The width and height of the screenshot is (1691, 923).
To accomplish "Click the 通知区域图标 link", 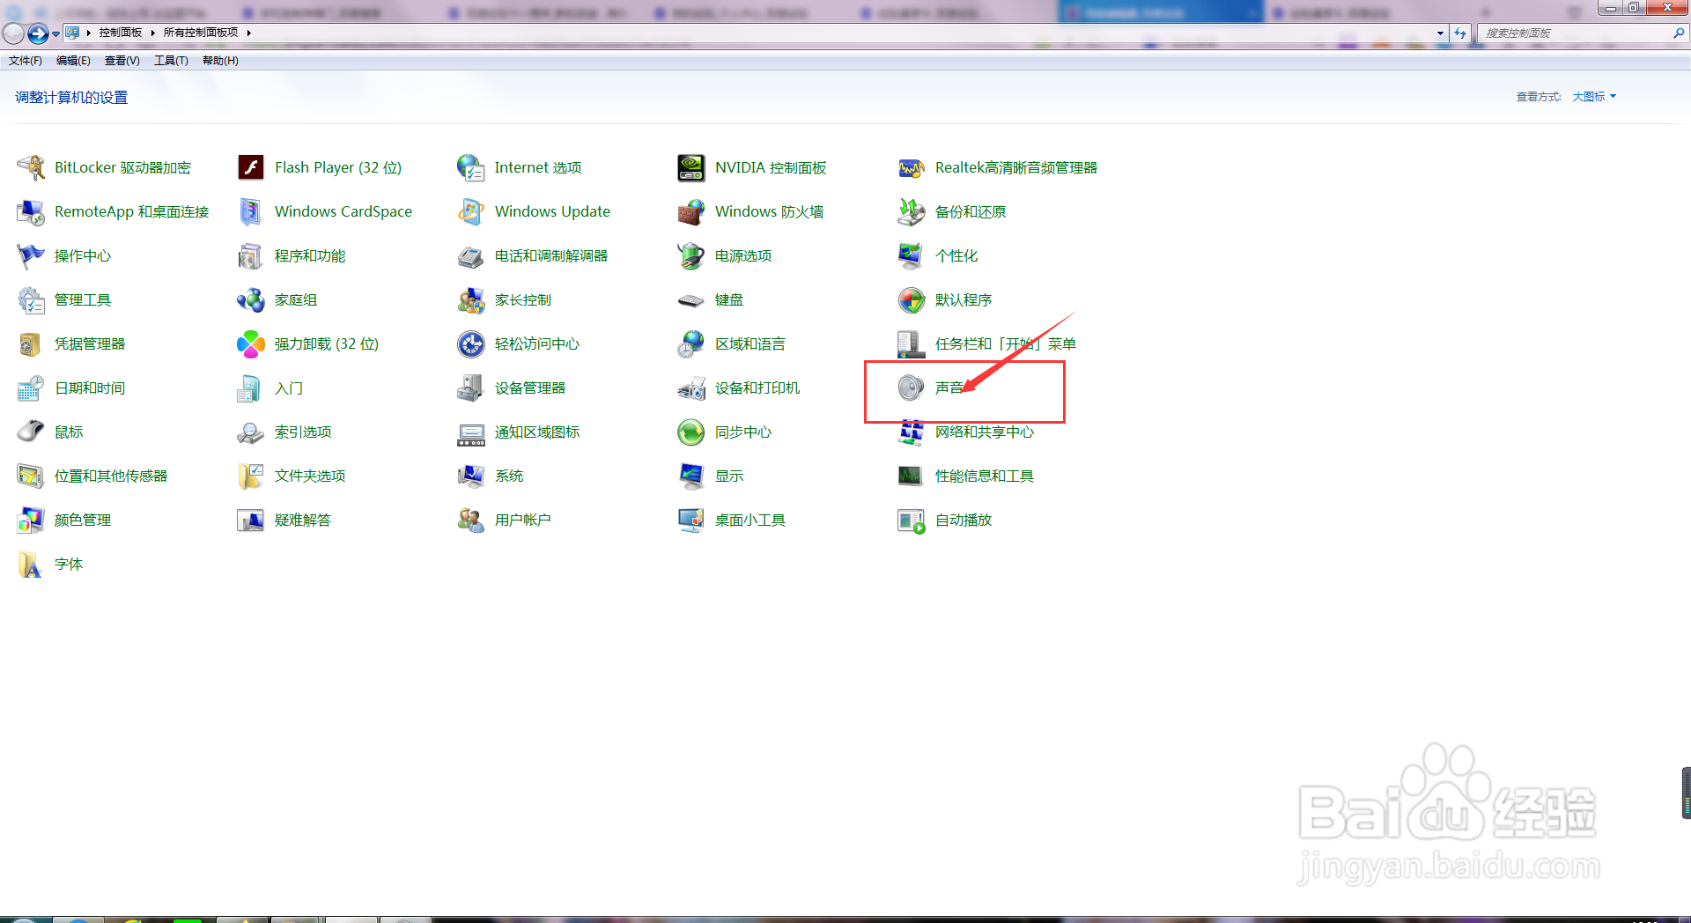I will (537, 432).
